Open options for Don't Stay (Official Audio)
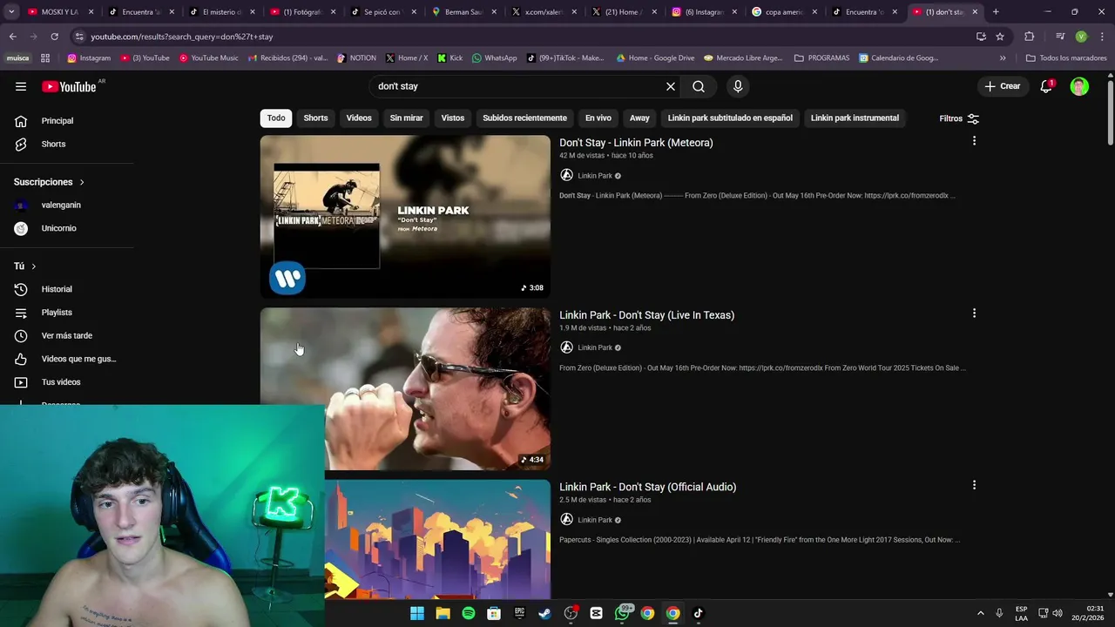Viewport: 1115px width, 627px height. point(974,485)
